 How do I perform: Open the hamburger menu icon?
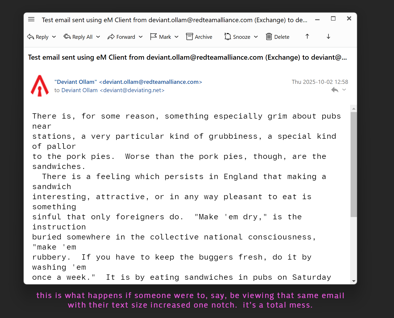[x=31, y=19]
